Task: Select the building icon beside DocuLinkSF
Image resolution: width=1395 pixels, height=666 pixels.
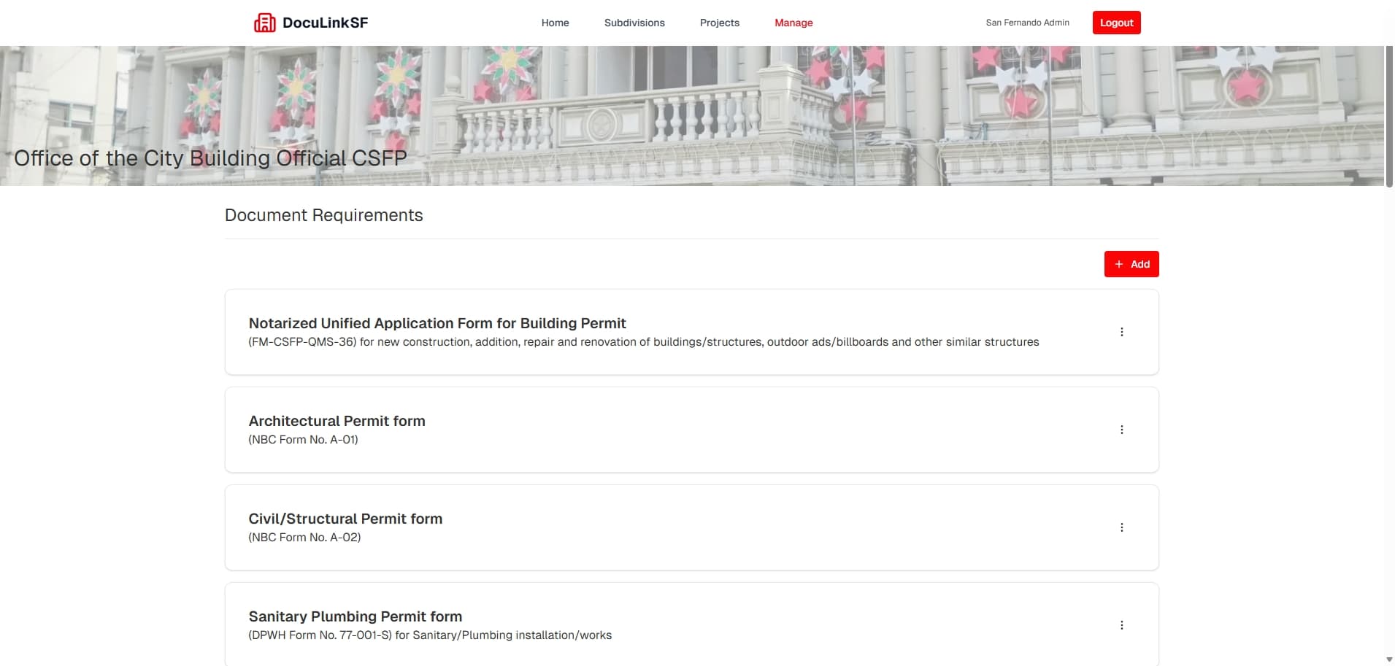Action: pos(264,23)
